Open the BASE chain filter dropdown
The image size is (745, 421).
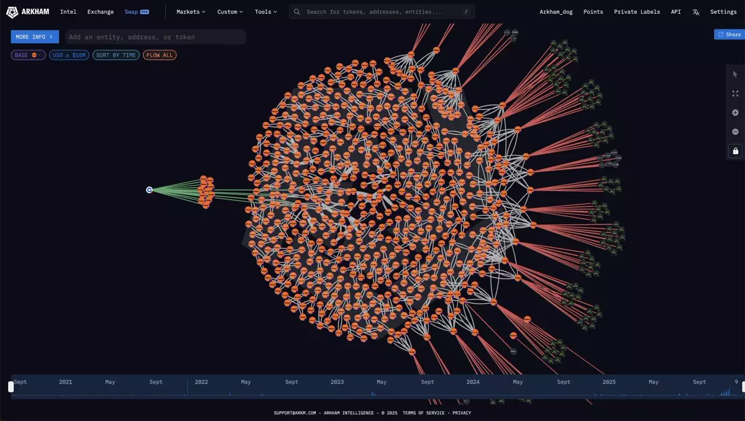tap(28, 55)
